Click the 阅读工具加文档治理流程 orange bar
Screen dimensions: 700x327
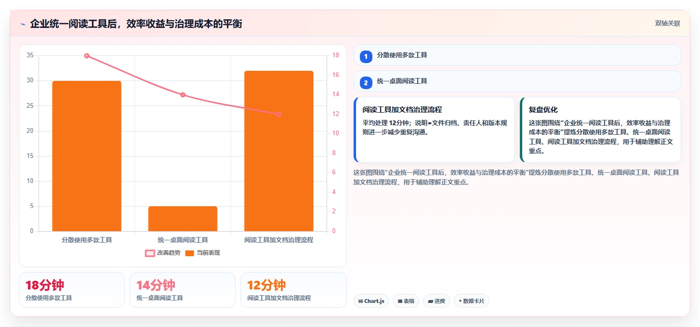pos(278,151)
